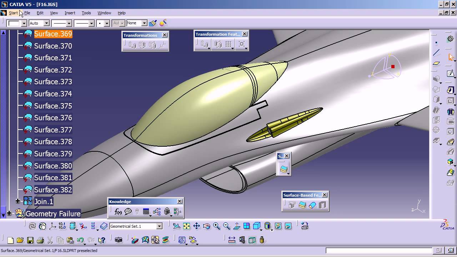Click the Fly Mode icon in view toolbar
This screenshot has height=257, width=457.
[x=176, y=226]
